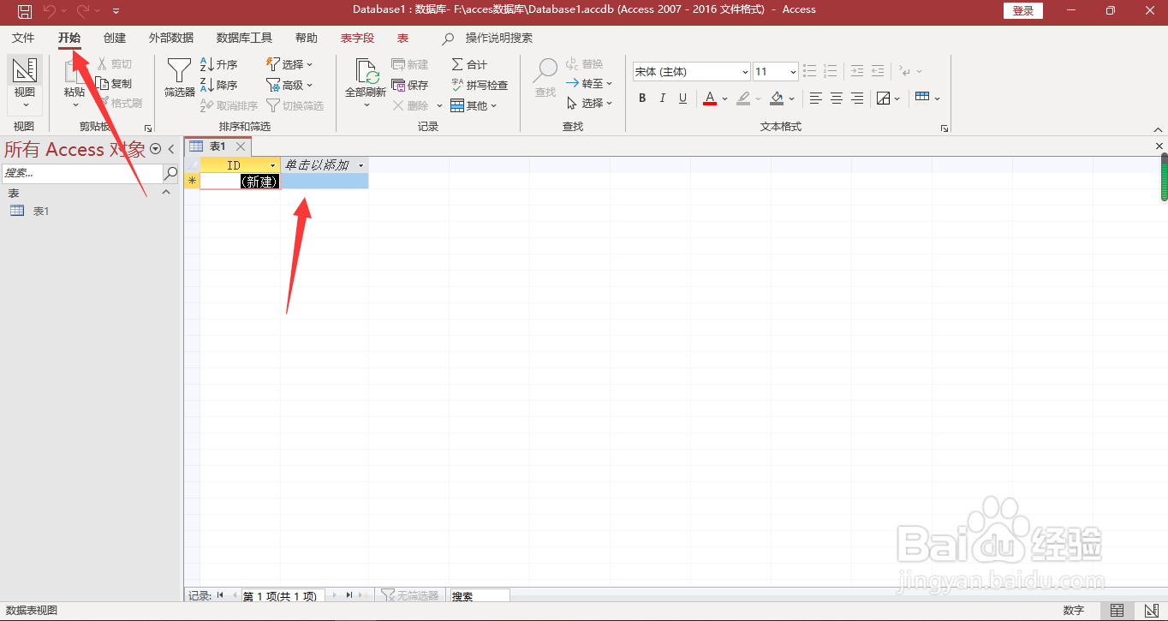
Task: Click the Save icon in quick access toolbar
Action: [x=25, y=10]
